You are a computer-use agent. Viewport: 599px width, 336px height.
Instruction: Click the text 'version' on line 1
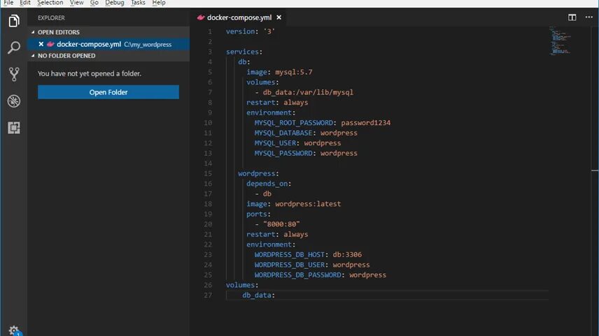240,31
